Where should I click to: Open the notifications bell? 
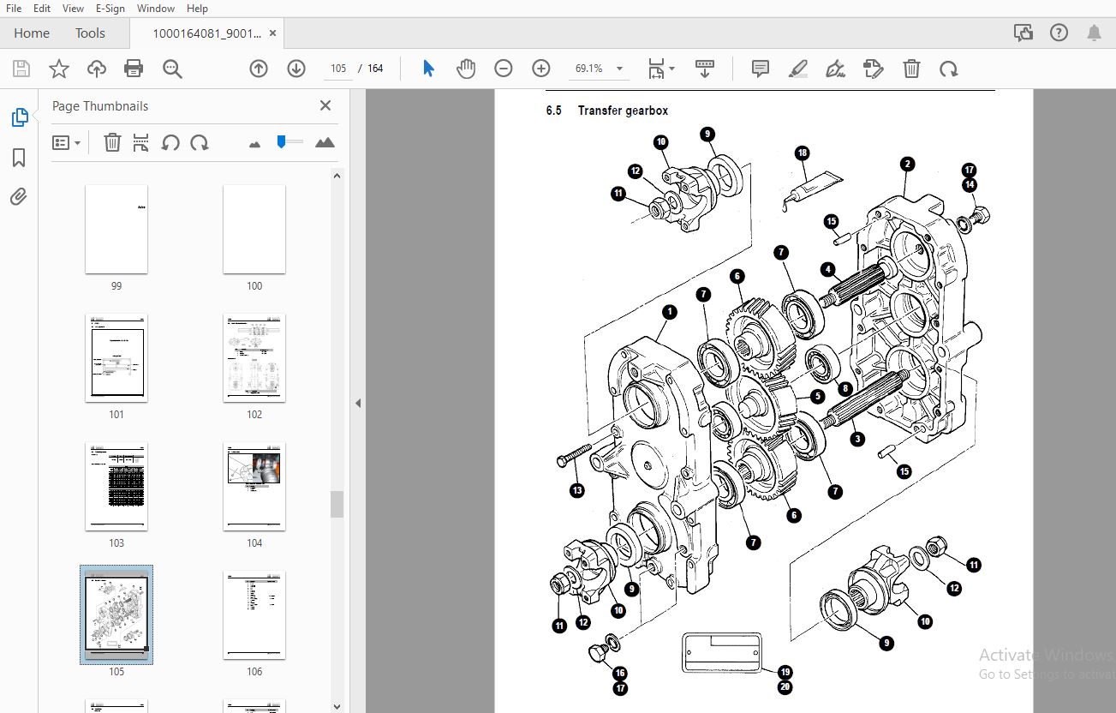[x=1094, y=33]
